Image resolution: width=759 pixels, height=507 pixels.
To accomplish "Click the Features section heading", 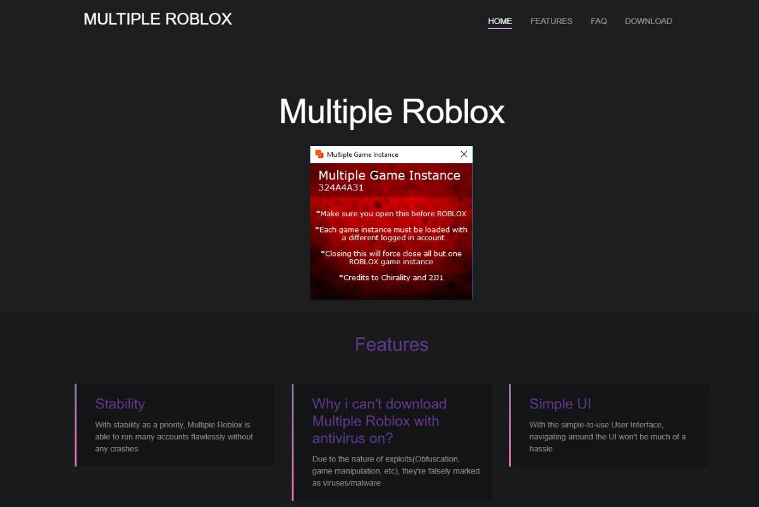I will (392, 345).
